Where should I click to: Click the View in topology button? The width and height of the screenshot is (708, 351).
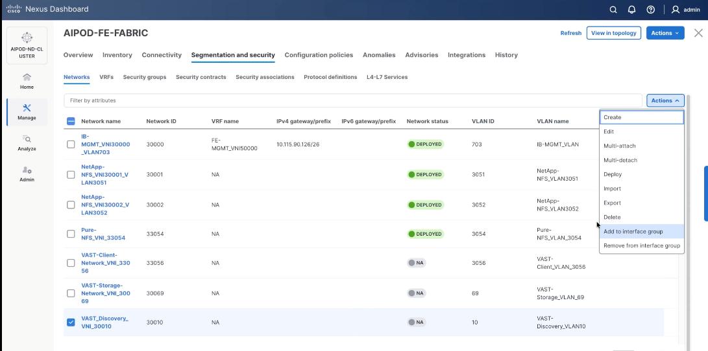point(614,33)
